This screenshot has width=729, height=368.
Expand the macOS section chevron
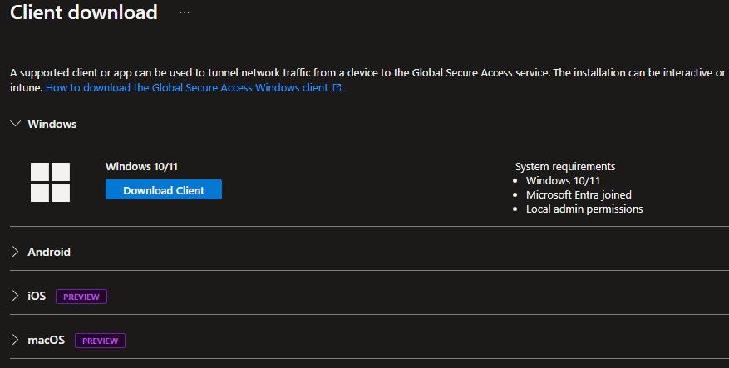point(15,340)
